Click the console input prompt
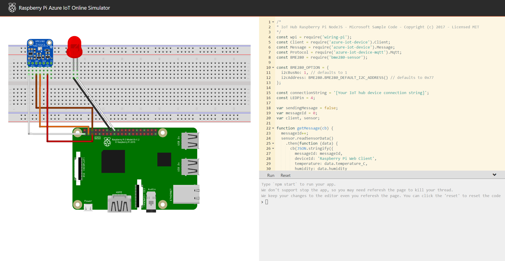Screen dimensions: 505x261 pos(266,202)
